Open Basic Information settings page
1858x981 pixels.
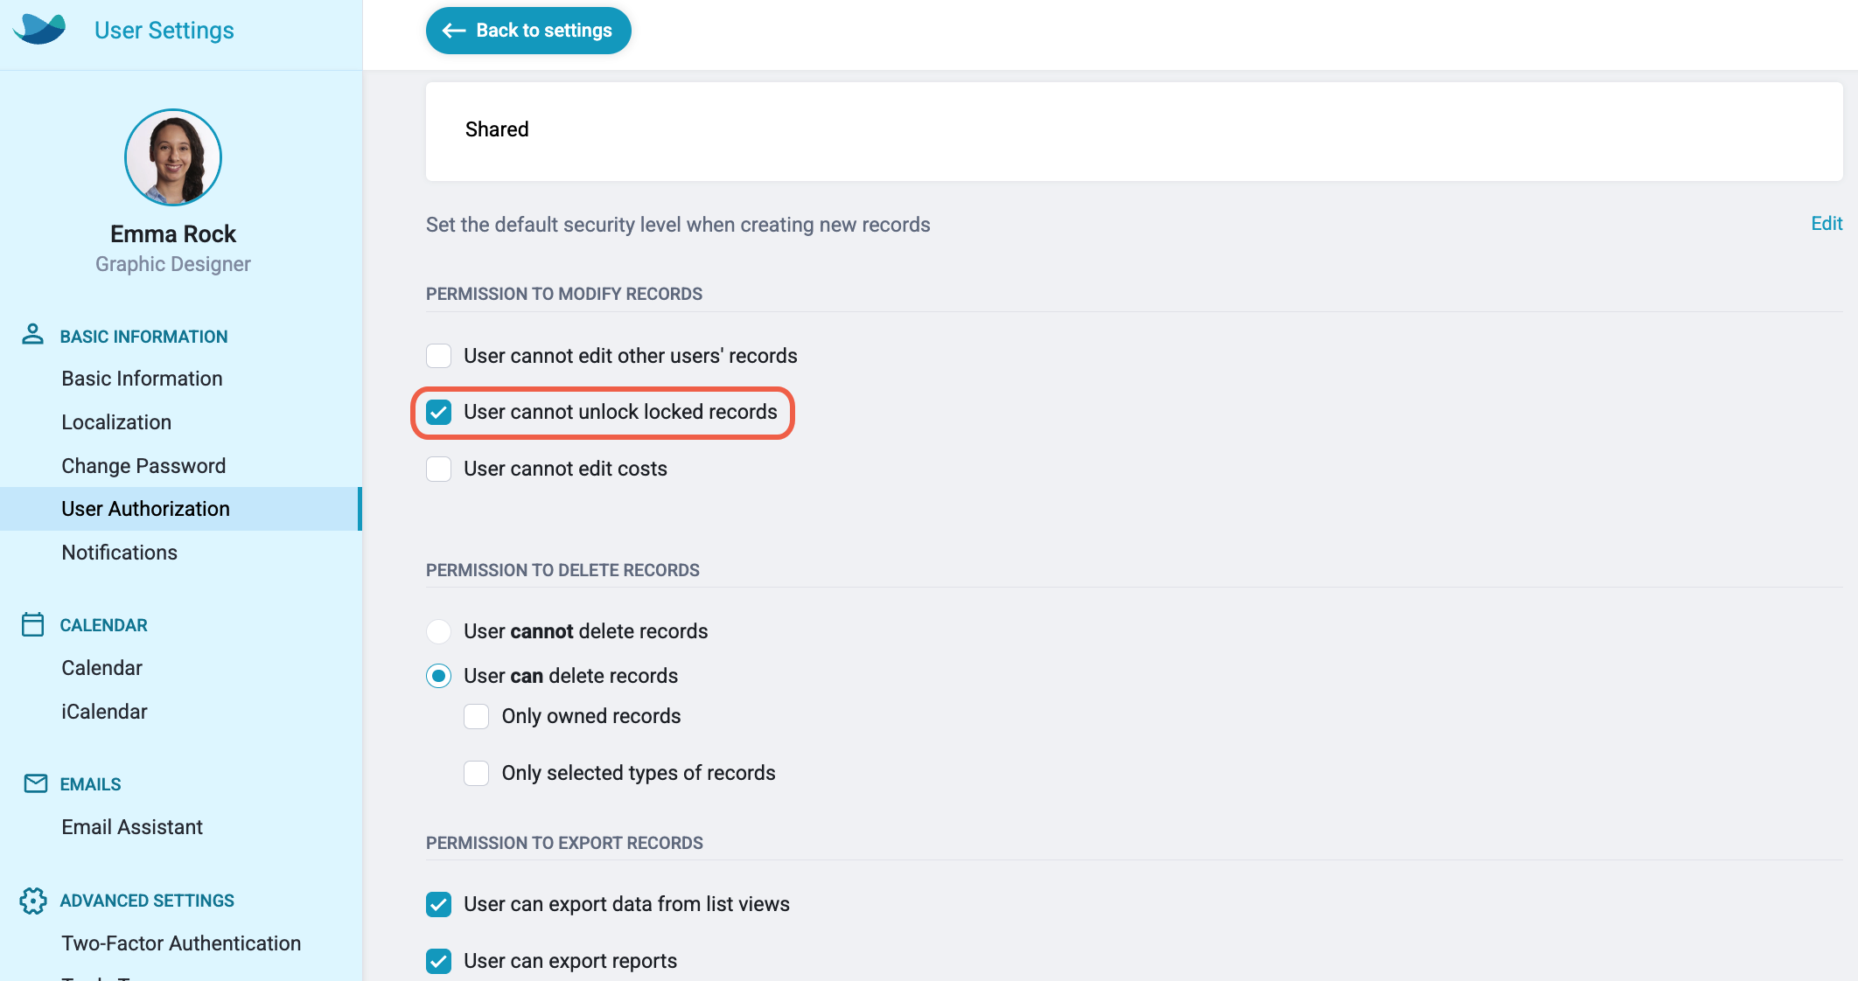[x=142, y=379]
